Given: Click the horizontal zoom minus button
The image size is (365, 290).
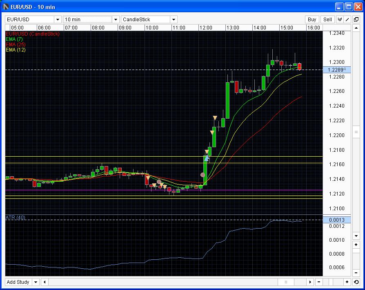Looking at the screenshot, I should coord(319,282).
